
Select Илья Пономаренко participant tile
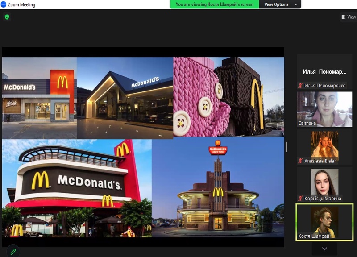point(324,71)
